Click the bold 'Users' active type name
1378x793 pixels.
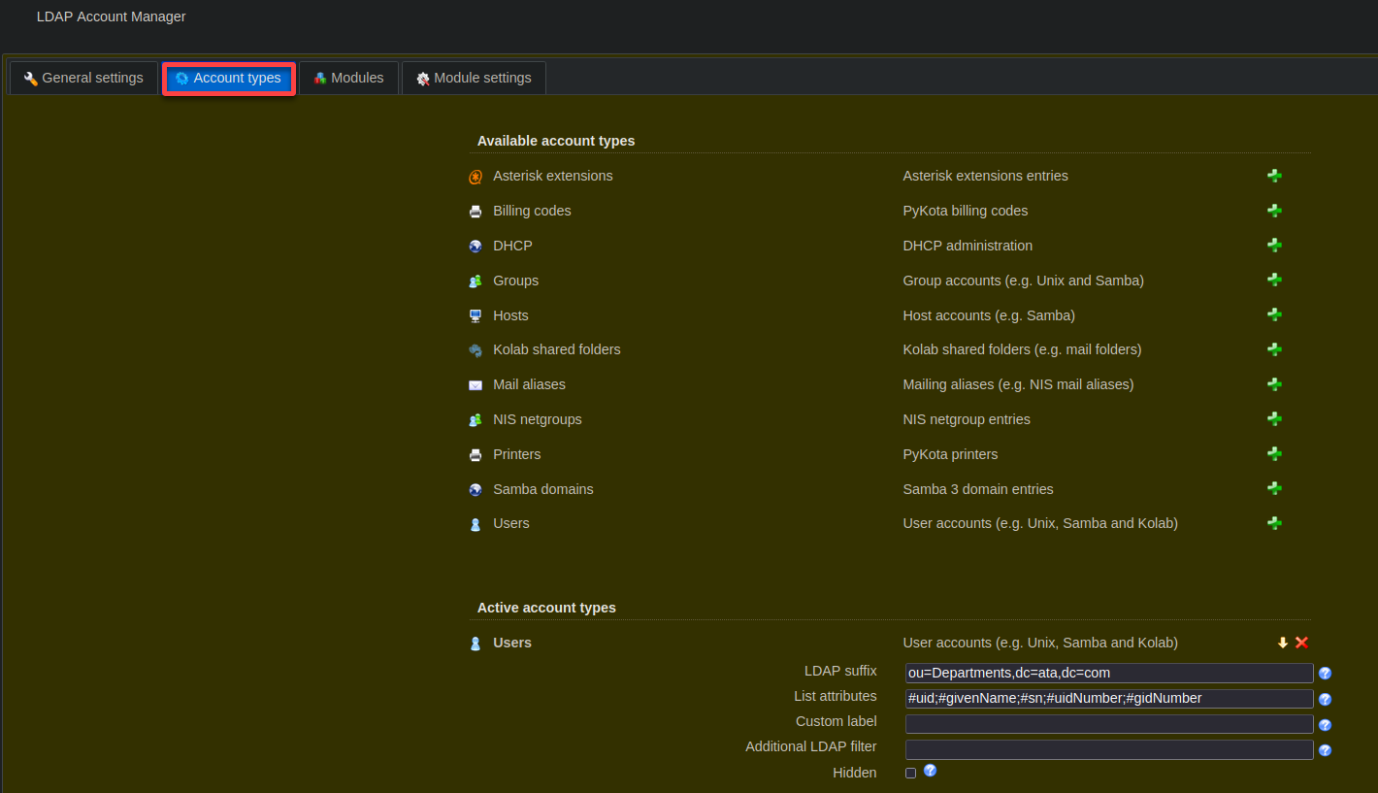(x=512, y=643)
